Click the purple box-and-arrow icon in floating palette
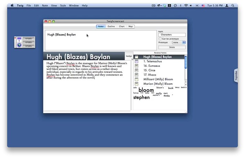This screenshot has width=245, height=158. pyautogui.click(x=19, y=39)
